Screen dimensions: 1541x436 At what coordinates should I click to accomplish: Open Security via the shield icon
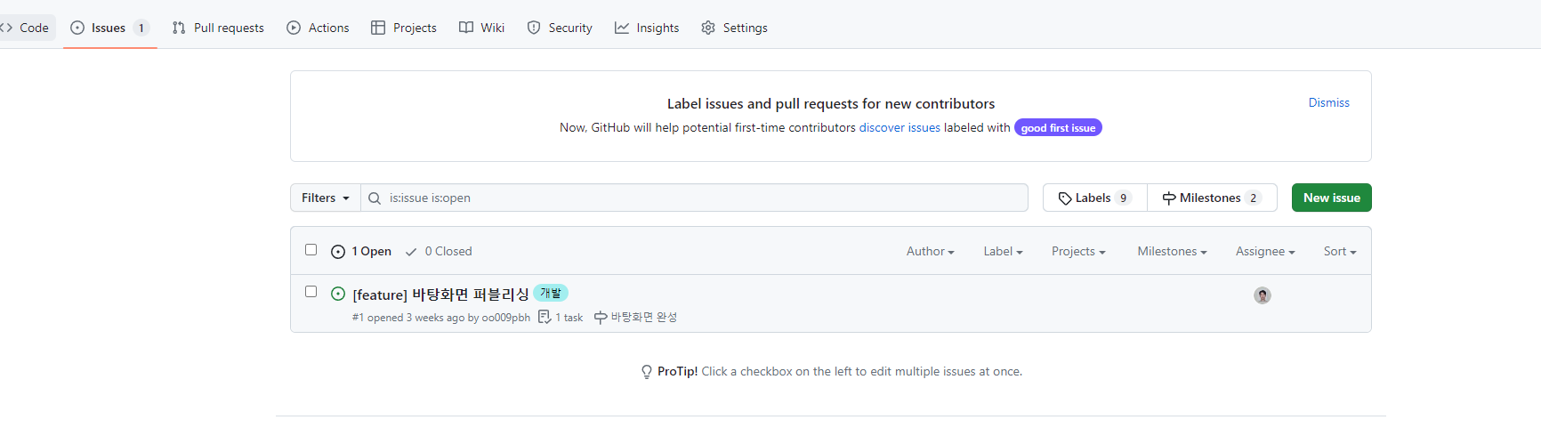pos(534,28)
